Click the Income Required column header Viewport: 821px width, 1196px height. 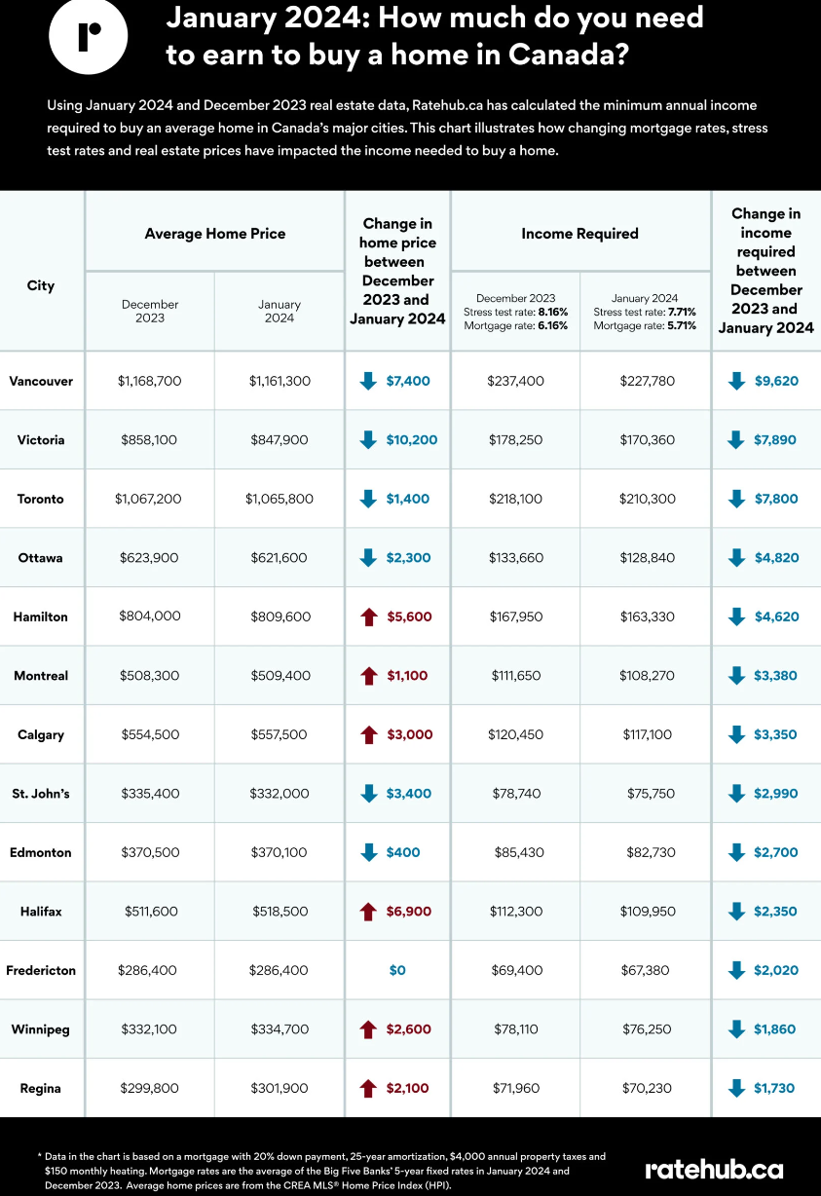[x=580, y=233]
